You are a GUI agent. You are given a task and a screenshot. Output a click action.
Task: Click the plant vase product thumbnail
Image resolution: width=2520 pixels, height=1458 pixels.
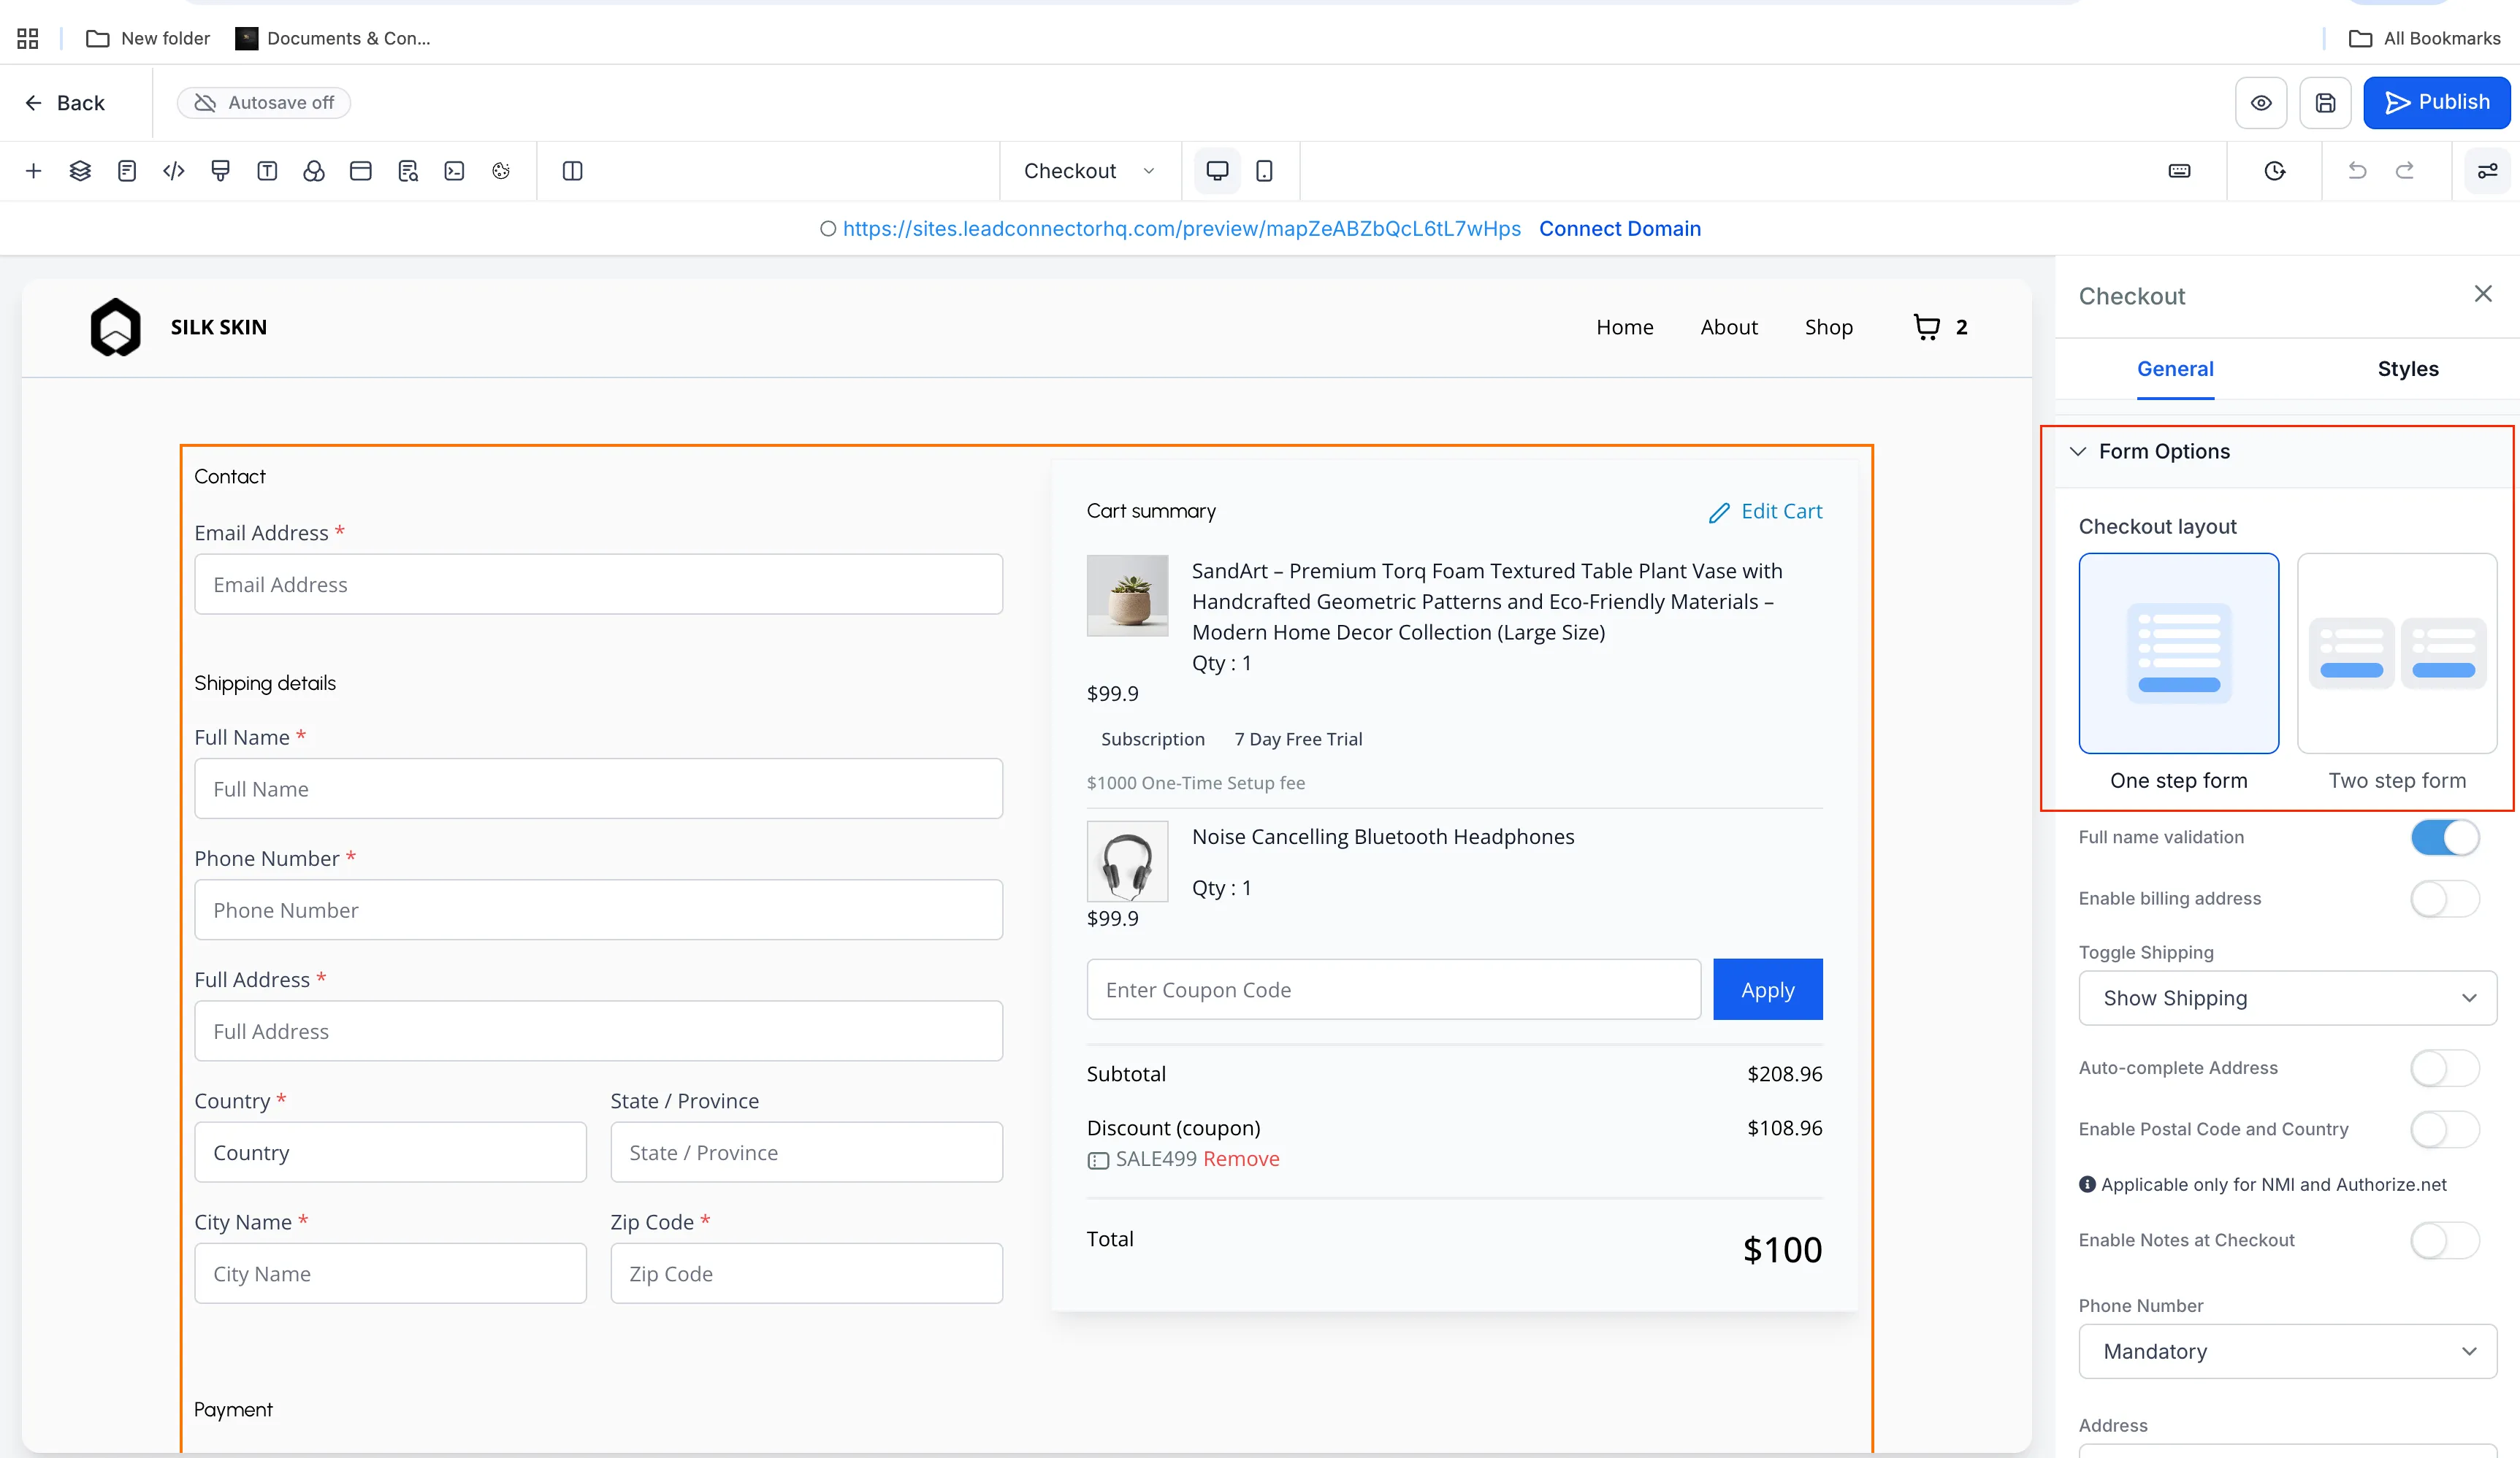(1127, 596)
